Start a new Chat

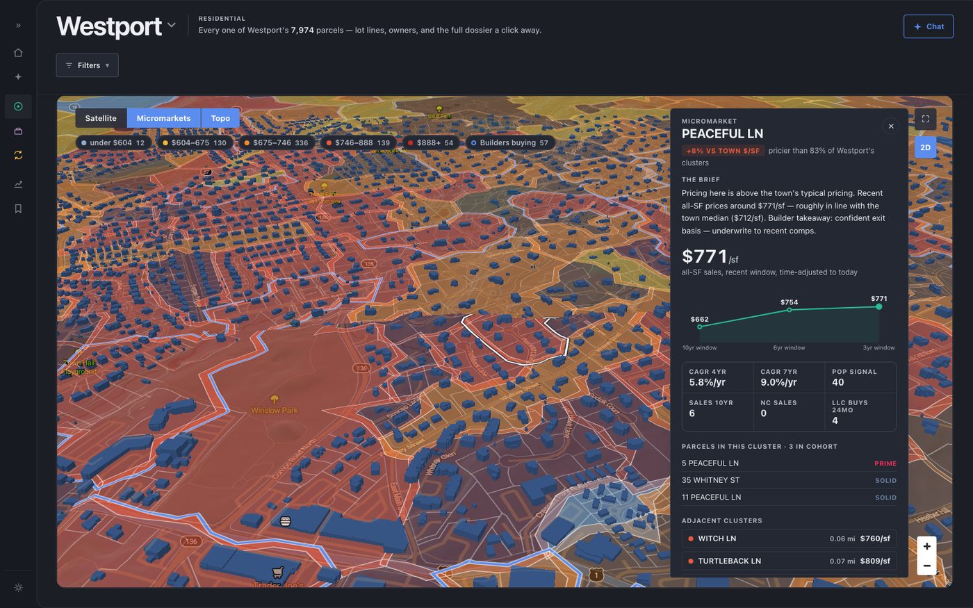(x=928, y=26)
